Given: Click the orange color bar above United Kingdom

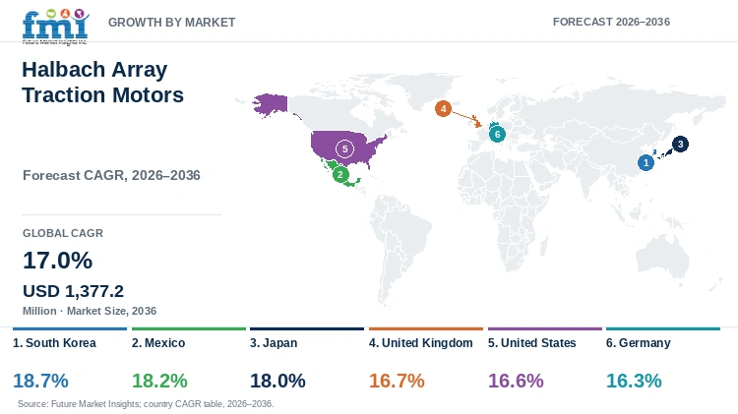Looking at the screenshot, I should coord(426,328).
